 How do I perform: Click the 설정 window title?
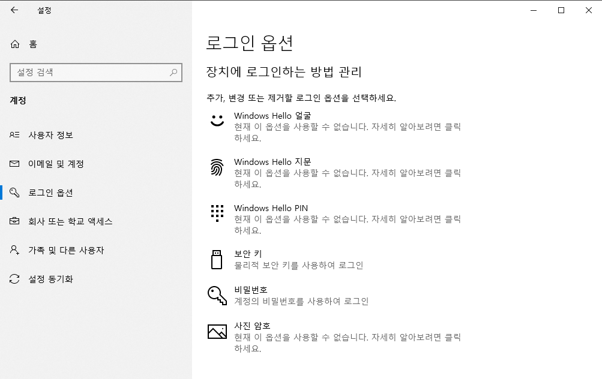tap(44, 10)
